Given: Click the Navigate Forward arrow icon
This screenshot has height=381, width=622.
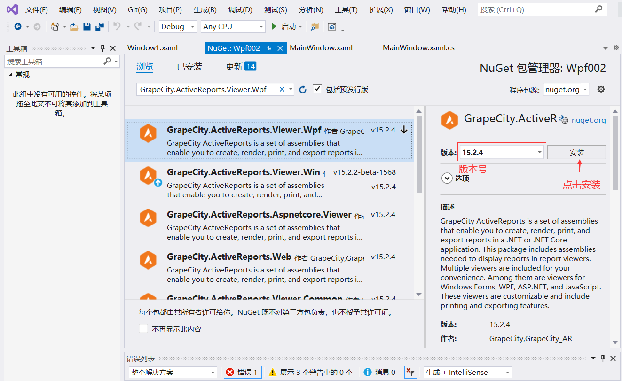Looking at the screenshot, I should coord(37,27).
